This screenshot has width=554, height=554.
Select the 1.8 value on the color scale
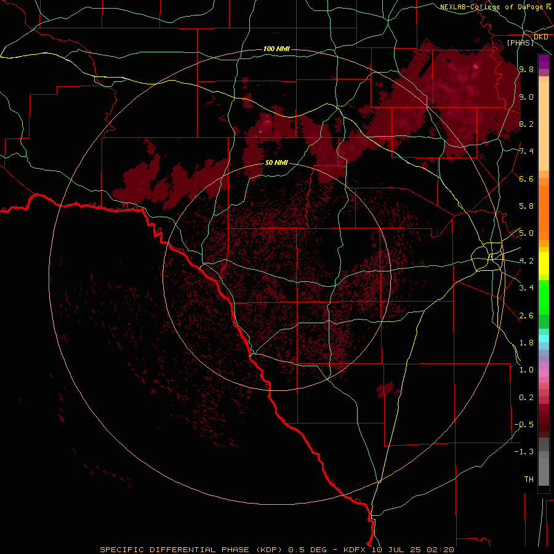click(526, 343)
